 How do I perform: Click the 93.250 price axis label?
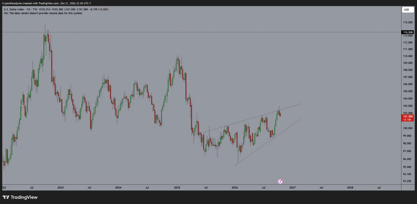[x=408, y=181]
